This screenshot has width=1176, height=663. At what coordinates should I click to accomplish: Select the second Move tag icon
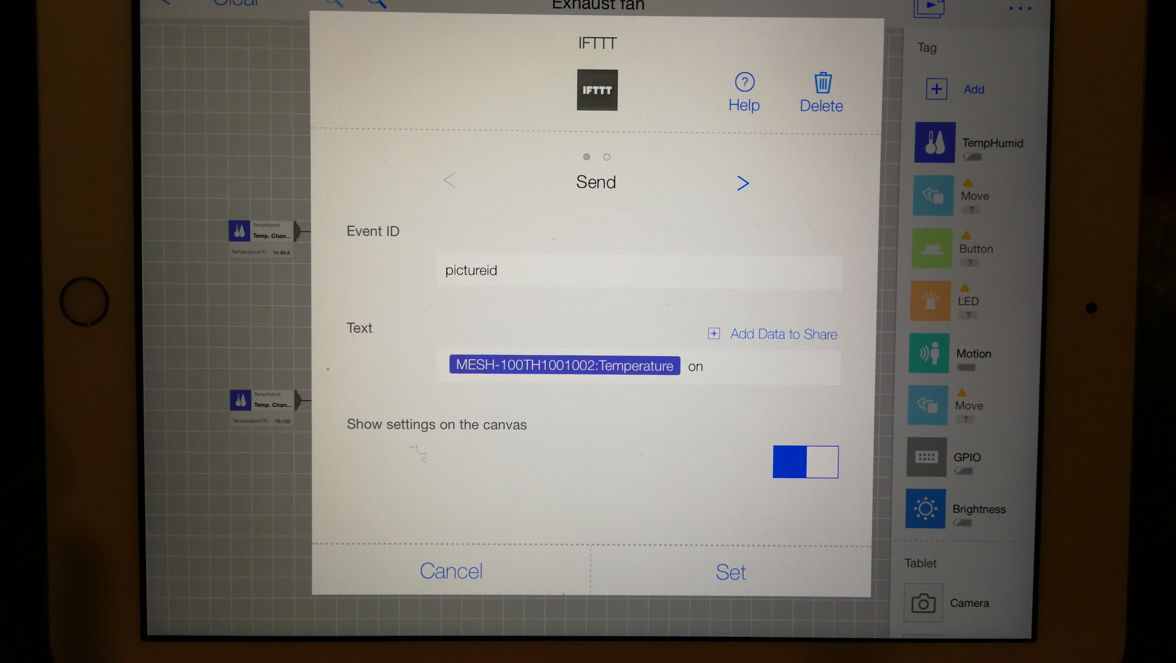point(928,405)
